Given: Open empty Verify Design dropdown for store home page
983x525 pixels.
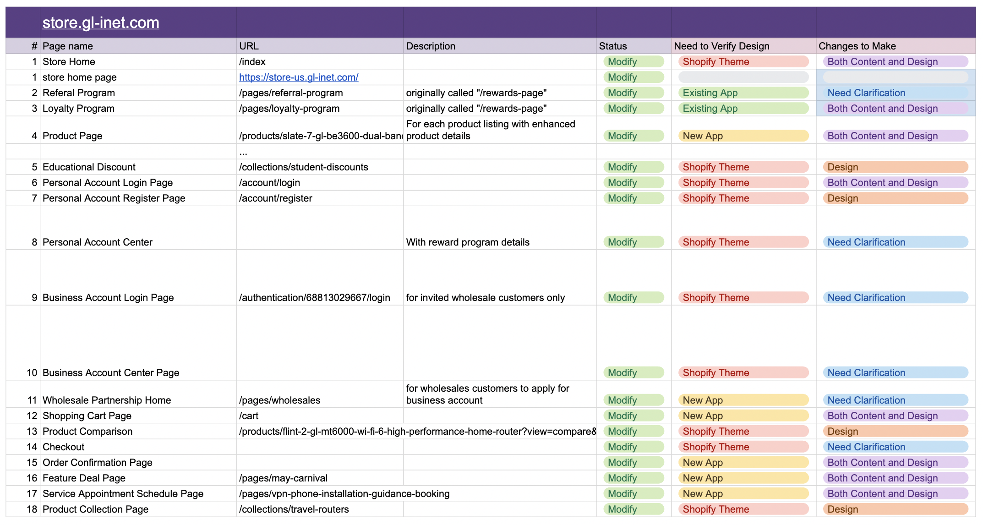Looking at the screenshot, I should click(x=743, y=77).
